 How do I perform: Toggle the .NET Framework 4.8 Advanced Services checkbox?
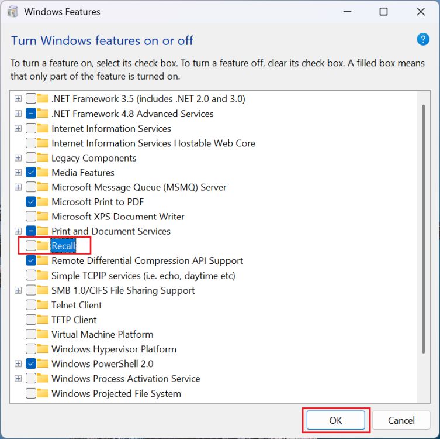(x=31, y=114)
